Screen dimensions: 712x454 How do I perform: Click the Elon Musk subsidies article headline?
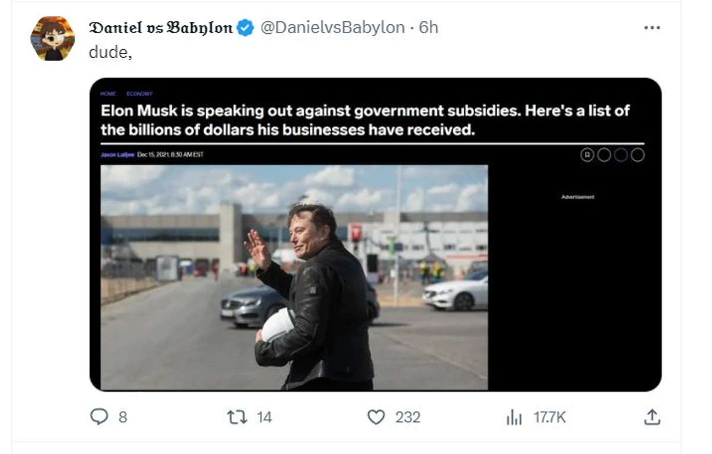coord(365,120)
